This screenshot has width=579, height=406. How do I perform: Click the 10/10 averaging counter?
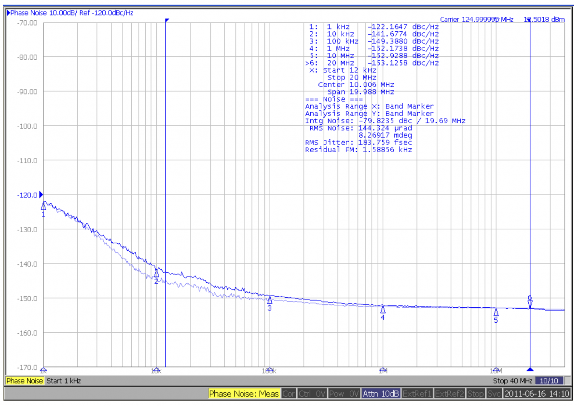[x=550, y=381]
